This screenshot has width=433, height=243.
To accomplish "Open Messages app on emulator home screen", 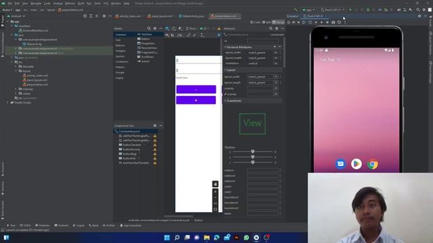I will pos(340,164).
